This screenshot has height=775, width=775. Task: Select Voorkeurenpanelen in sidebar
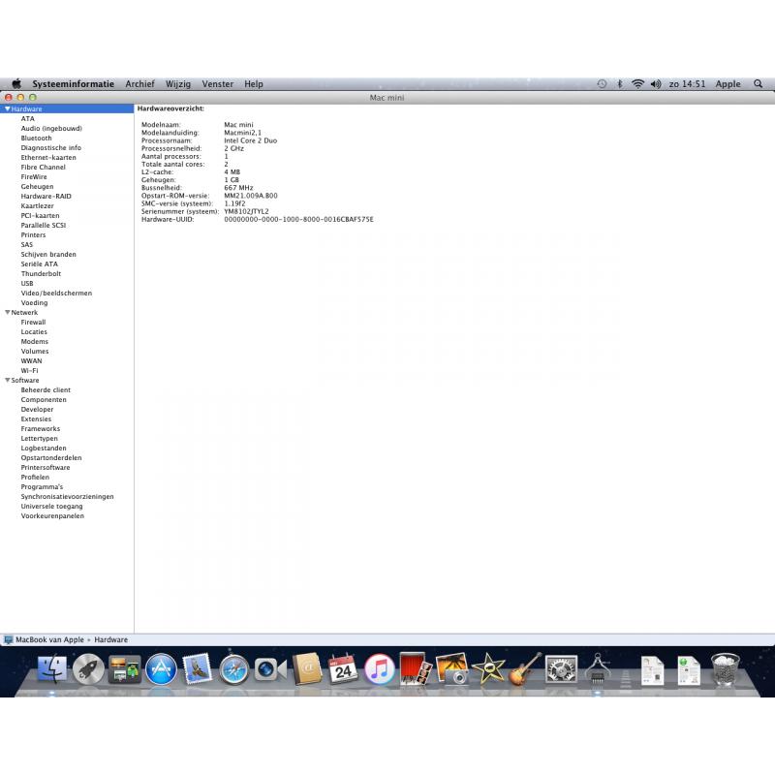[52, 516]
